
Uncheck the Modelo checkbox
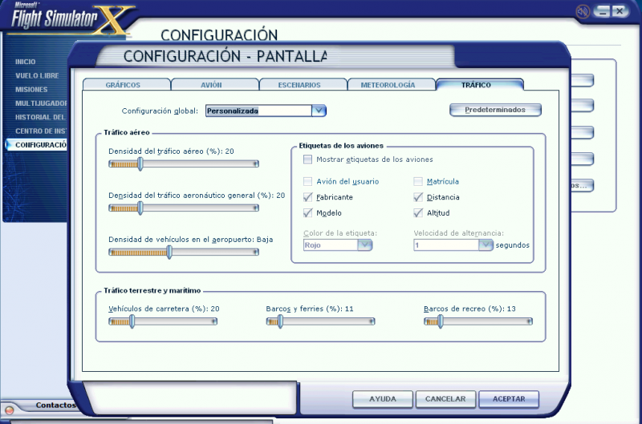coord(307,212)
